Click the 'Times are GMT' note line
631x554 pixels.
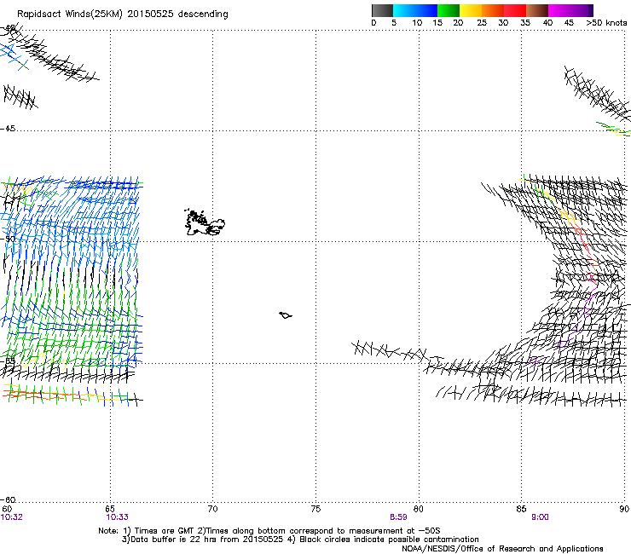pyautogui.click(x=269, y=531)
